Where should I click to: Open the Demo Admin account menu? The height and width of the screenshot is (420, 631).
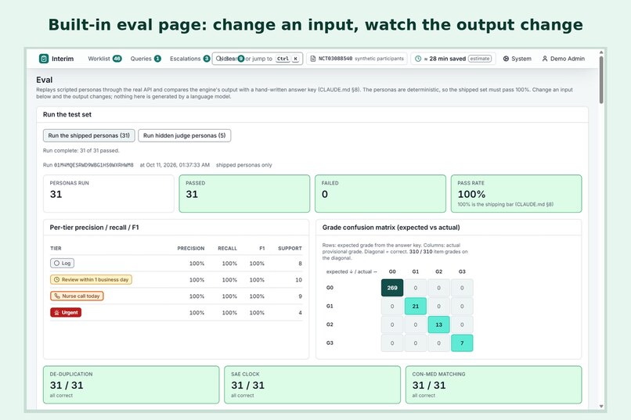point(564,59)
